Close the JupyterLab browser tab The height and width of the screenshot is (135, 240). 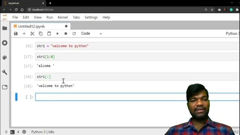point(43,3)
